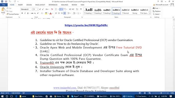Viewport: 175px width, 98px height.
Task: Click Replace in the Editing group
Action: point(157,11)
